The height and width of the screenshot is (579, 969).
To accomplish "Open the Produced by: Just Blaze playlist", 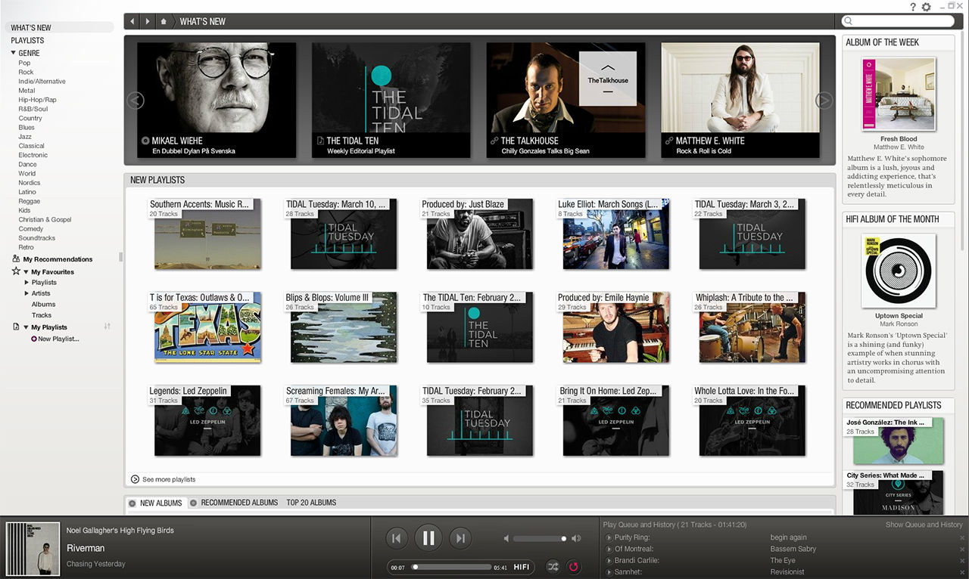I will click(x=480, y=234).
